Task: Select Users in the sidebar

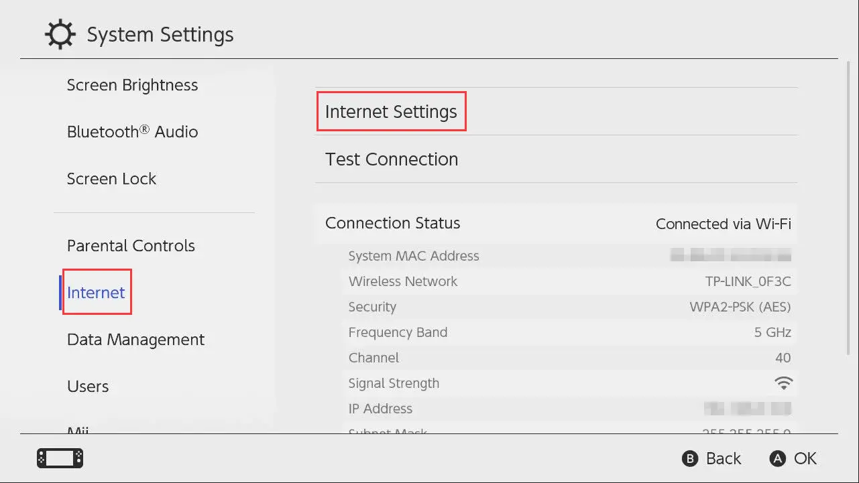Action: click(88, 387)
